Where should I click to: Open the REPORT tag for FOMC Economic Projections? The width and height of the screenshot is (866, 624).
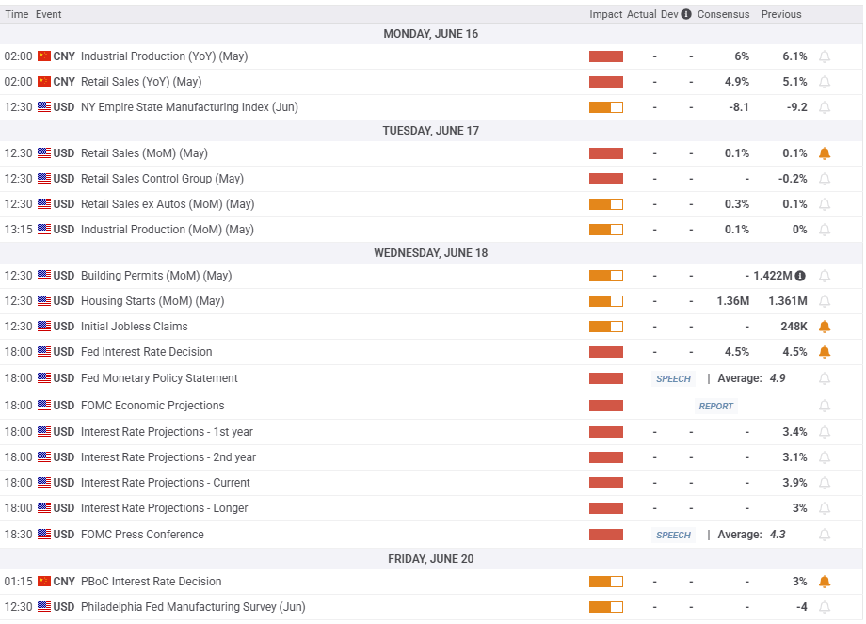(x=715, y=406)
